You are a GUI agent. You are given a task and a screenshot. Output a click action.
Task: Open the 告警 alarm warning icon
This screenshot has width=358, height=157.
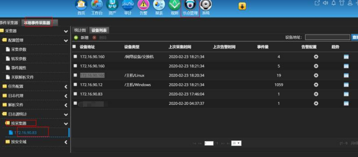point(143,5)
